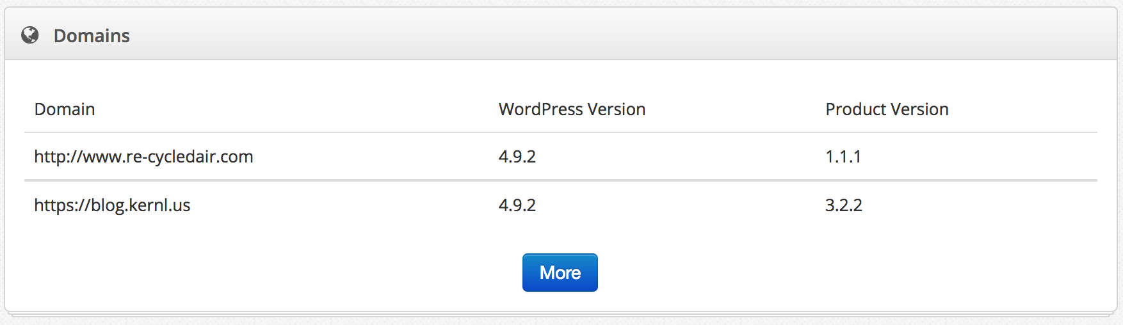Select the WordPress Version column header
This screenshot has height=325, width=1123.
[x=572, y=109]
